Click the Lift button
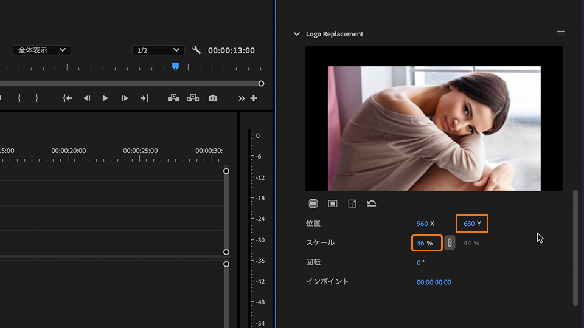Viewport: 584px width, 328px height. pos(173,98)
